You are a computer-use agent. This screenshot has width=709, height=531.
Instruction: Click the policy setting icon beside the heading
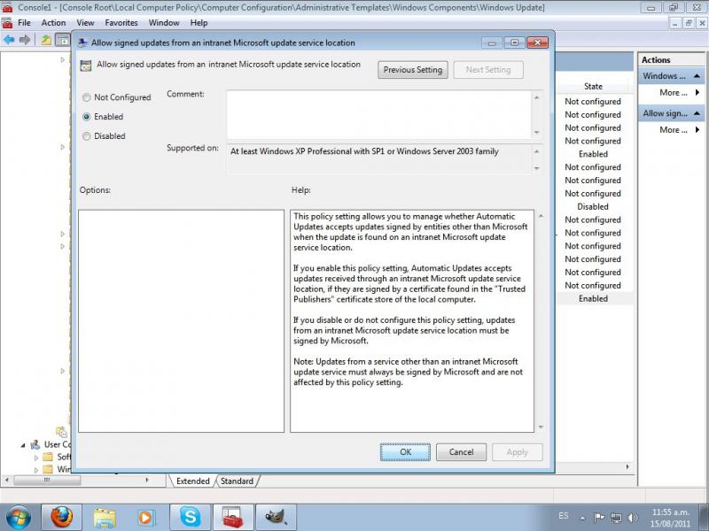(x=85, y=65)
